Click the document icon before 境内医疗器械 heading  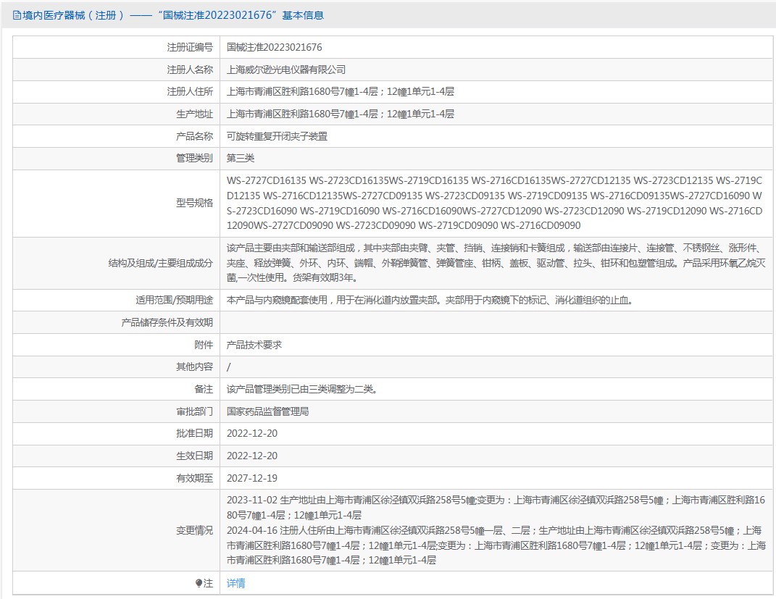17,15
